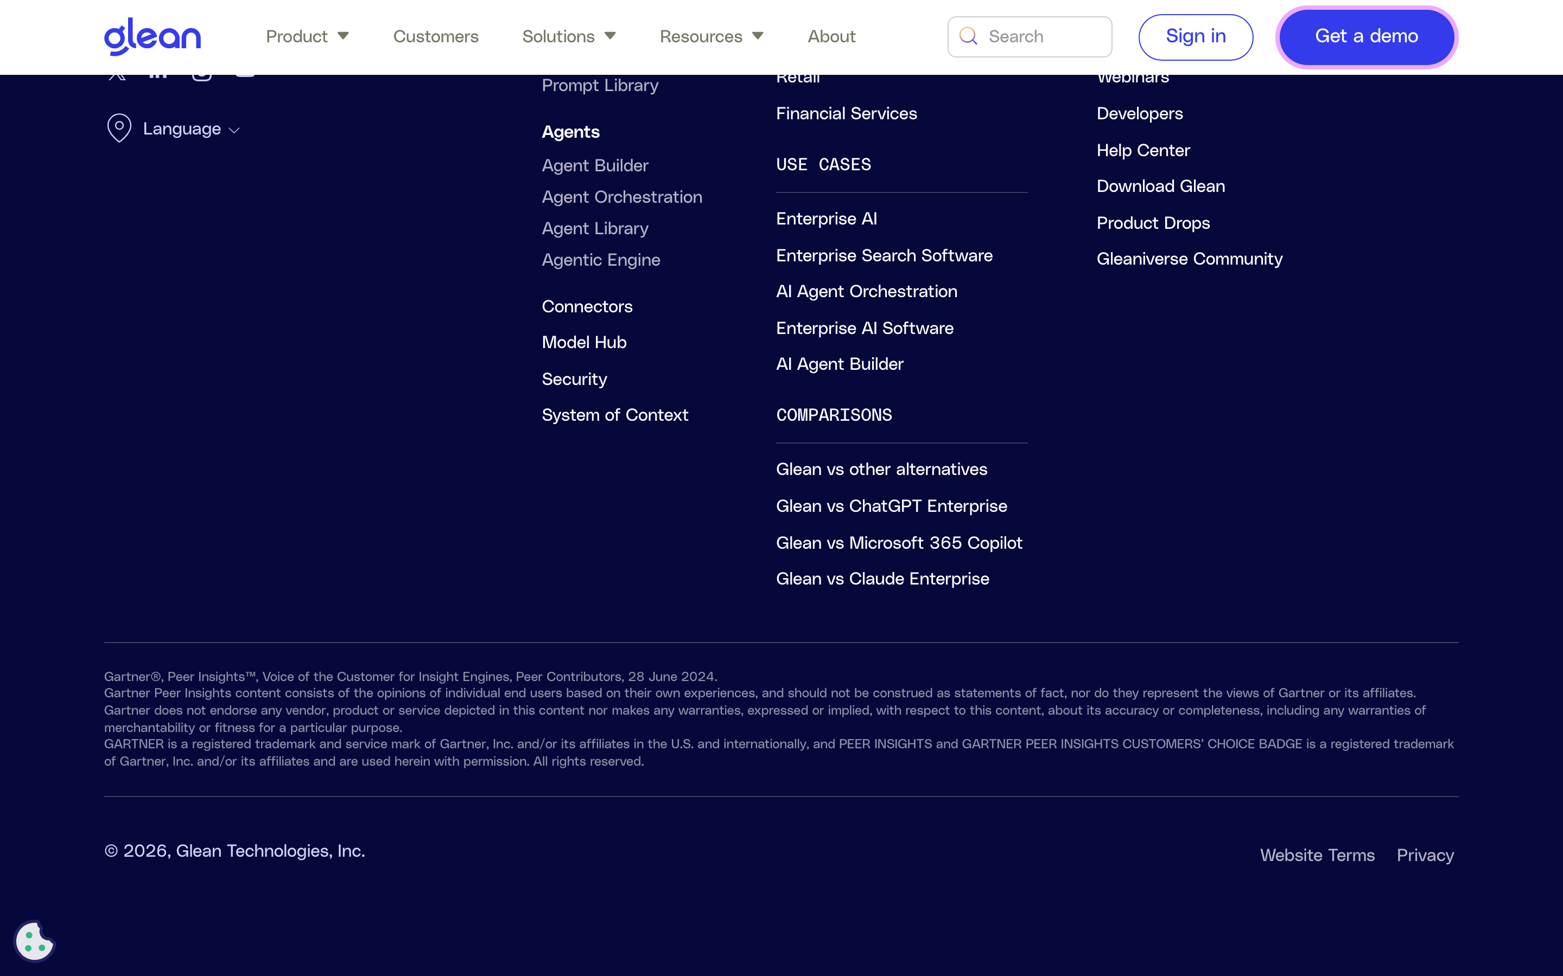Open About in the top navigation
This screenshot has width=1563, height=976.
[x=831, y=36]
